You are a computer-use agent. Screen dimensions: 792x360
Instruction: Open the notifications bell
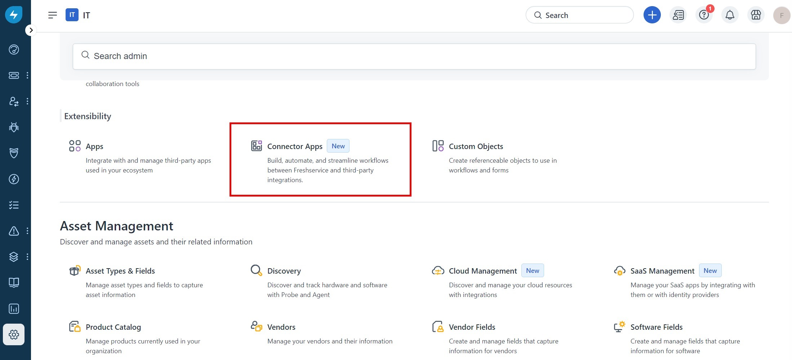[x=730, y=15]
